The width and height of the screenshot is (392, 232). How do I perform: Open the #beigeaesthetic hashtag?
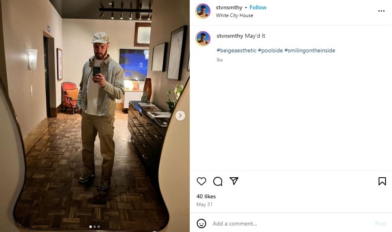click(x=236, y=50)
